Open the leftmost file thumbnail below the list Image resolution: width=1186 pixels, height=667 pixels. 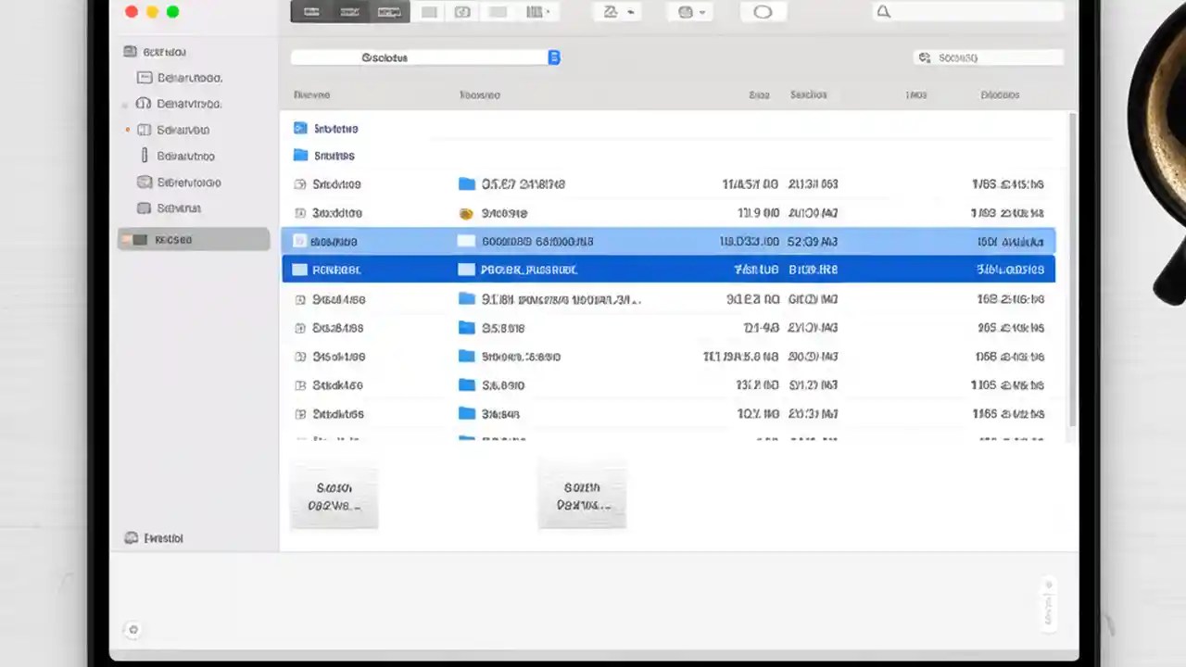(x=334, y=496)
